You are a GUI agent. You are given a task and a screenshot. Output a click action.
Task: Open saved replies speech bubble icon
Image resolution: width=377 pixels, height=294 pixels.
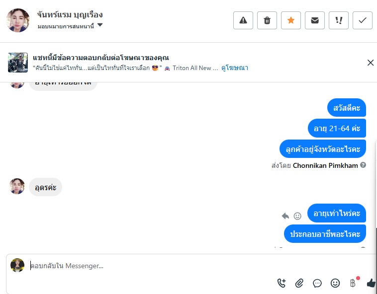coord(317,283)
